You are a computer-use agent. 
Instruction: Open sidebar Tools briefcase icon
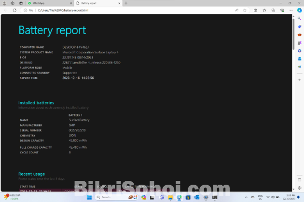300,35
